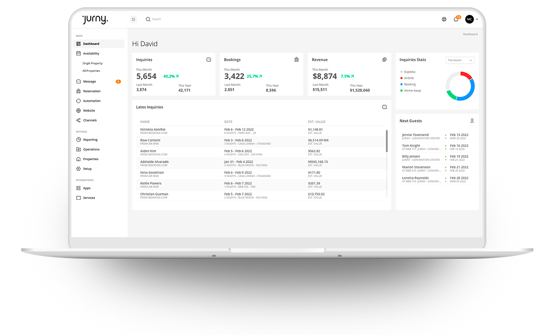541x335 pixels.
Task: Collapse the Availability menu in the sidebar
Action: (x=92, y=53)
